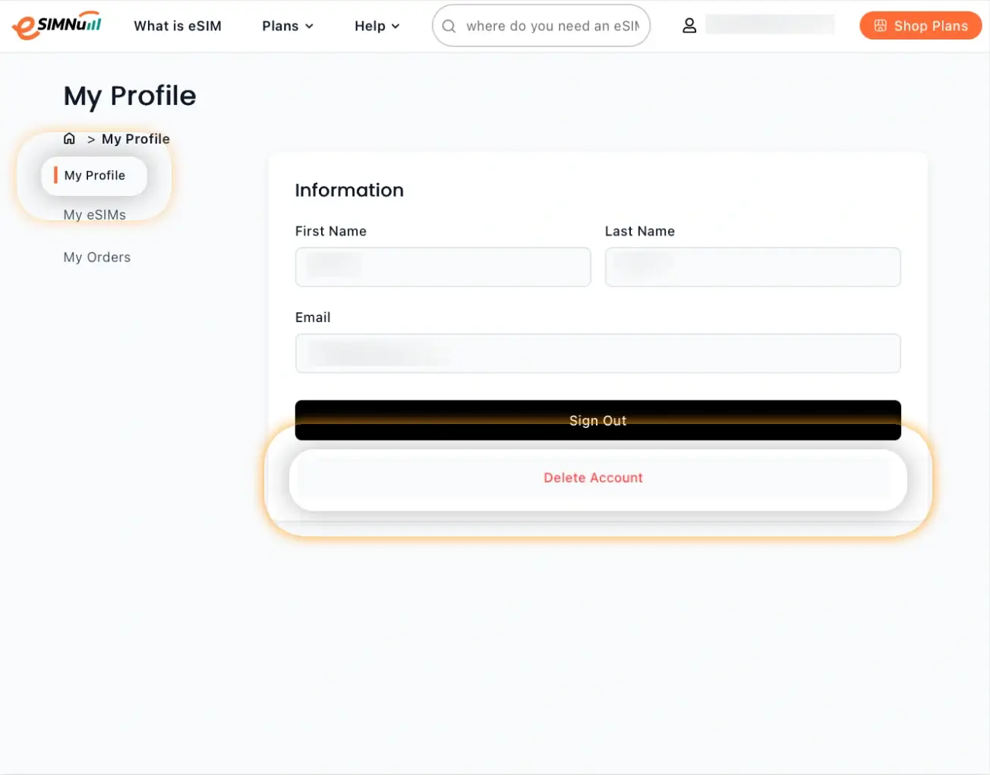Select My Profile in the sidebar

pos(94,176)
